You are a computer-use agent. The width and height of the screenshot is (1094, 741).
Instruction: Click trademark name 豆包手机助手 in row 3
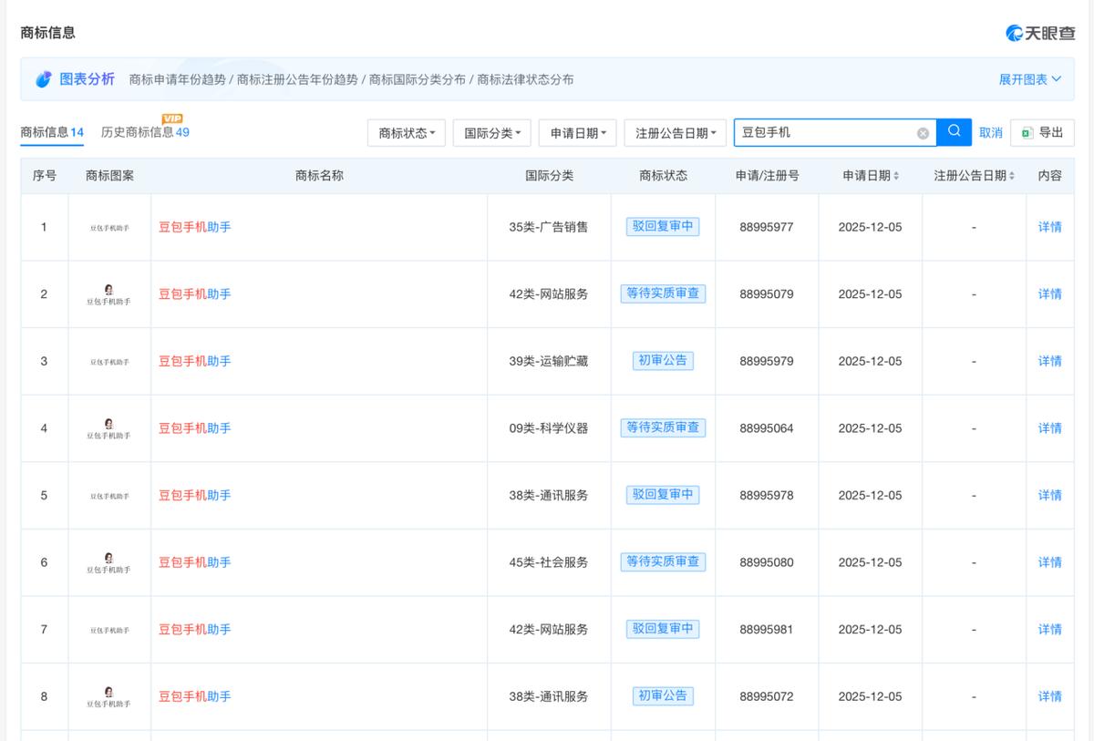[195, 361]
